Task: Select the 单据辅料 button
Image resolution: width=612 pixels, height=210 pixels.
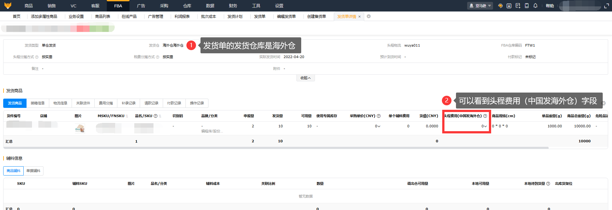Action: (33, 171)
